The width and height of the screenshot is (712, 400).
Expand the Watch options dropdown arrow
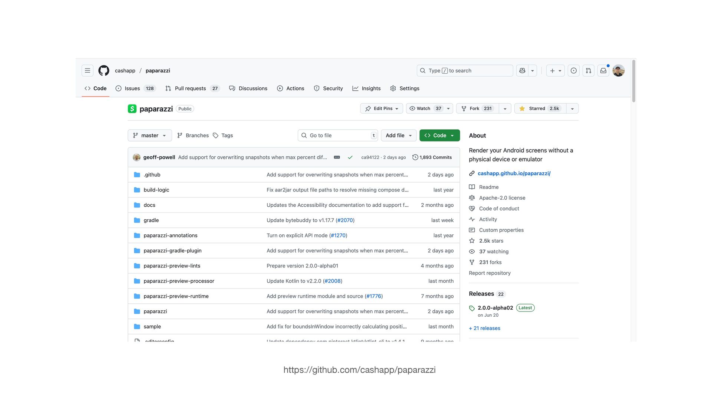point(448,109)
